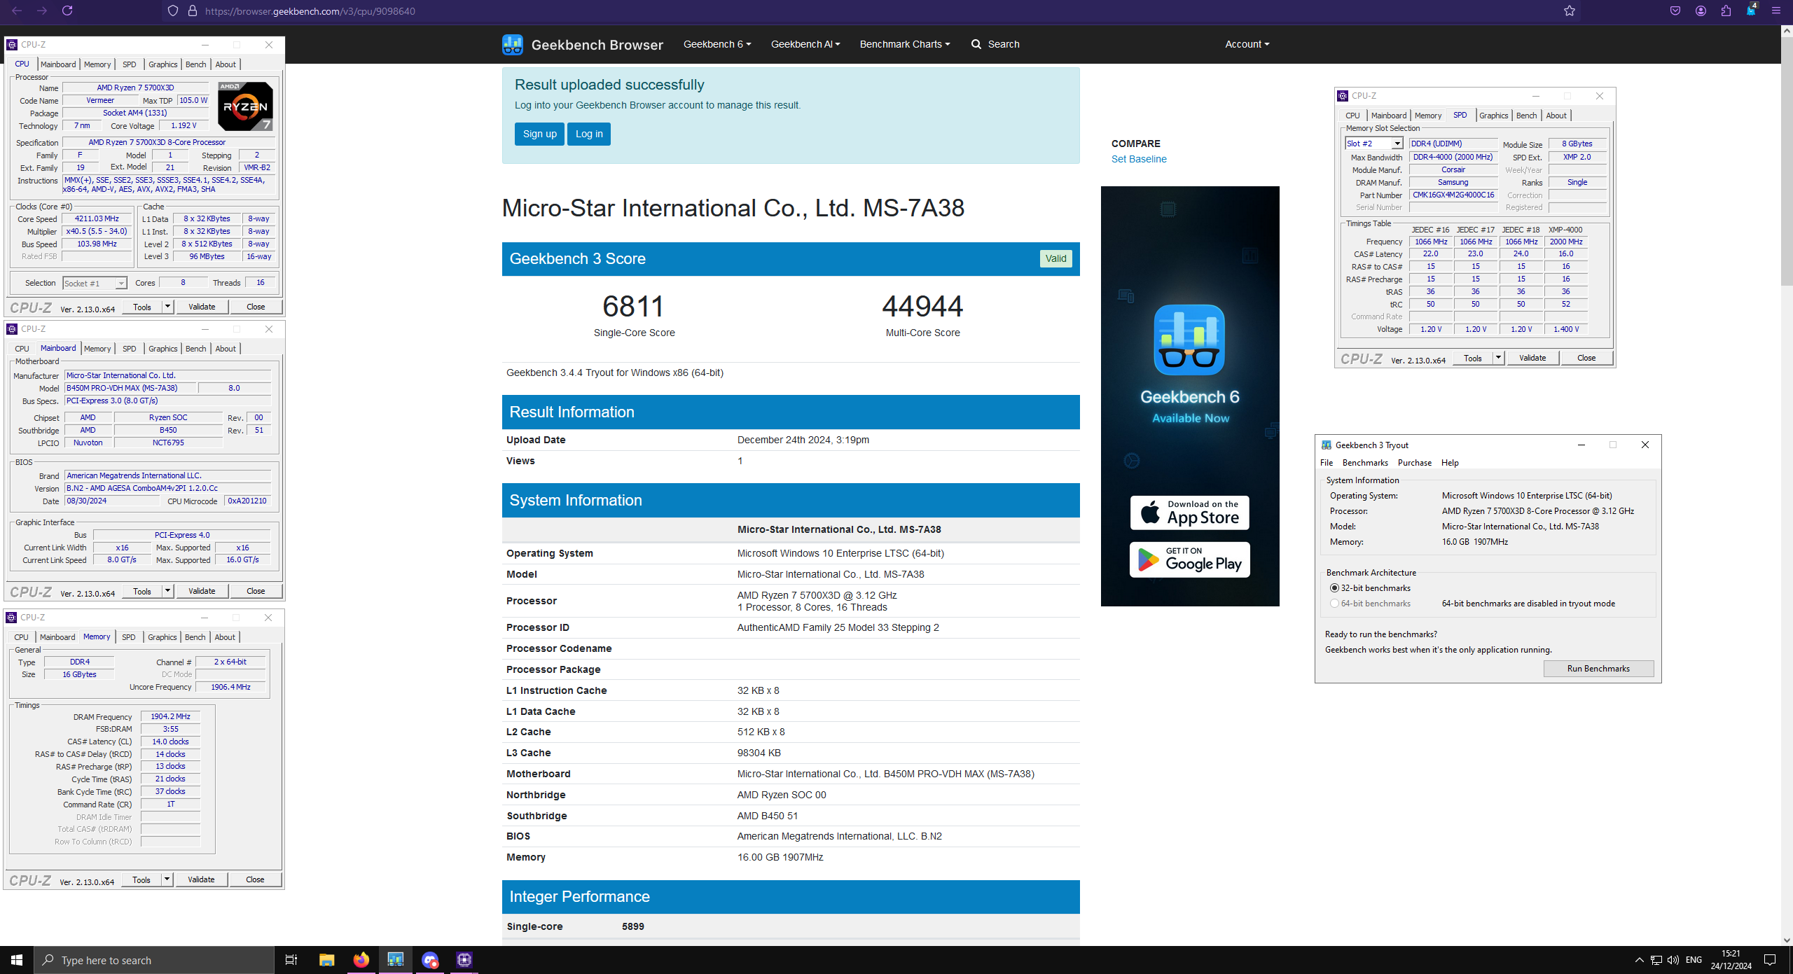The height and width of the screenshot is (974, 1793).
Task: Switch to Graphics tab in SPD CPU-Z window
Action: click(x=1493, y=116)
